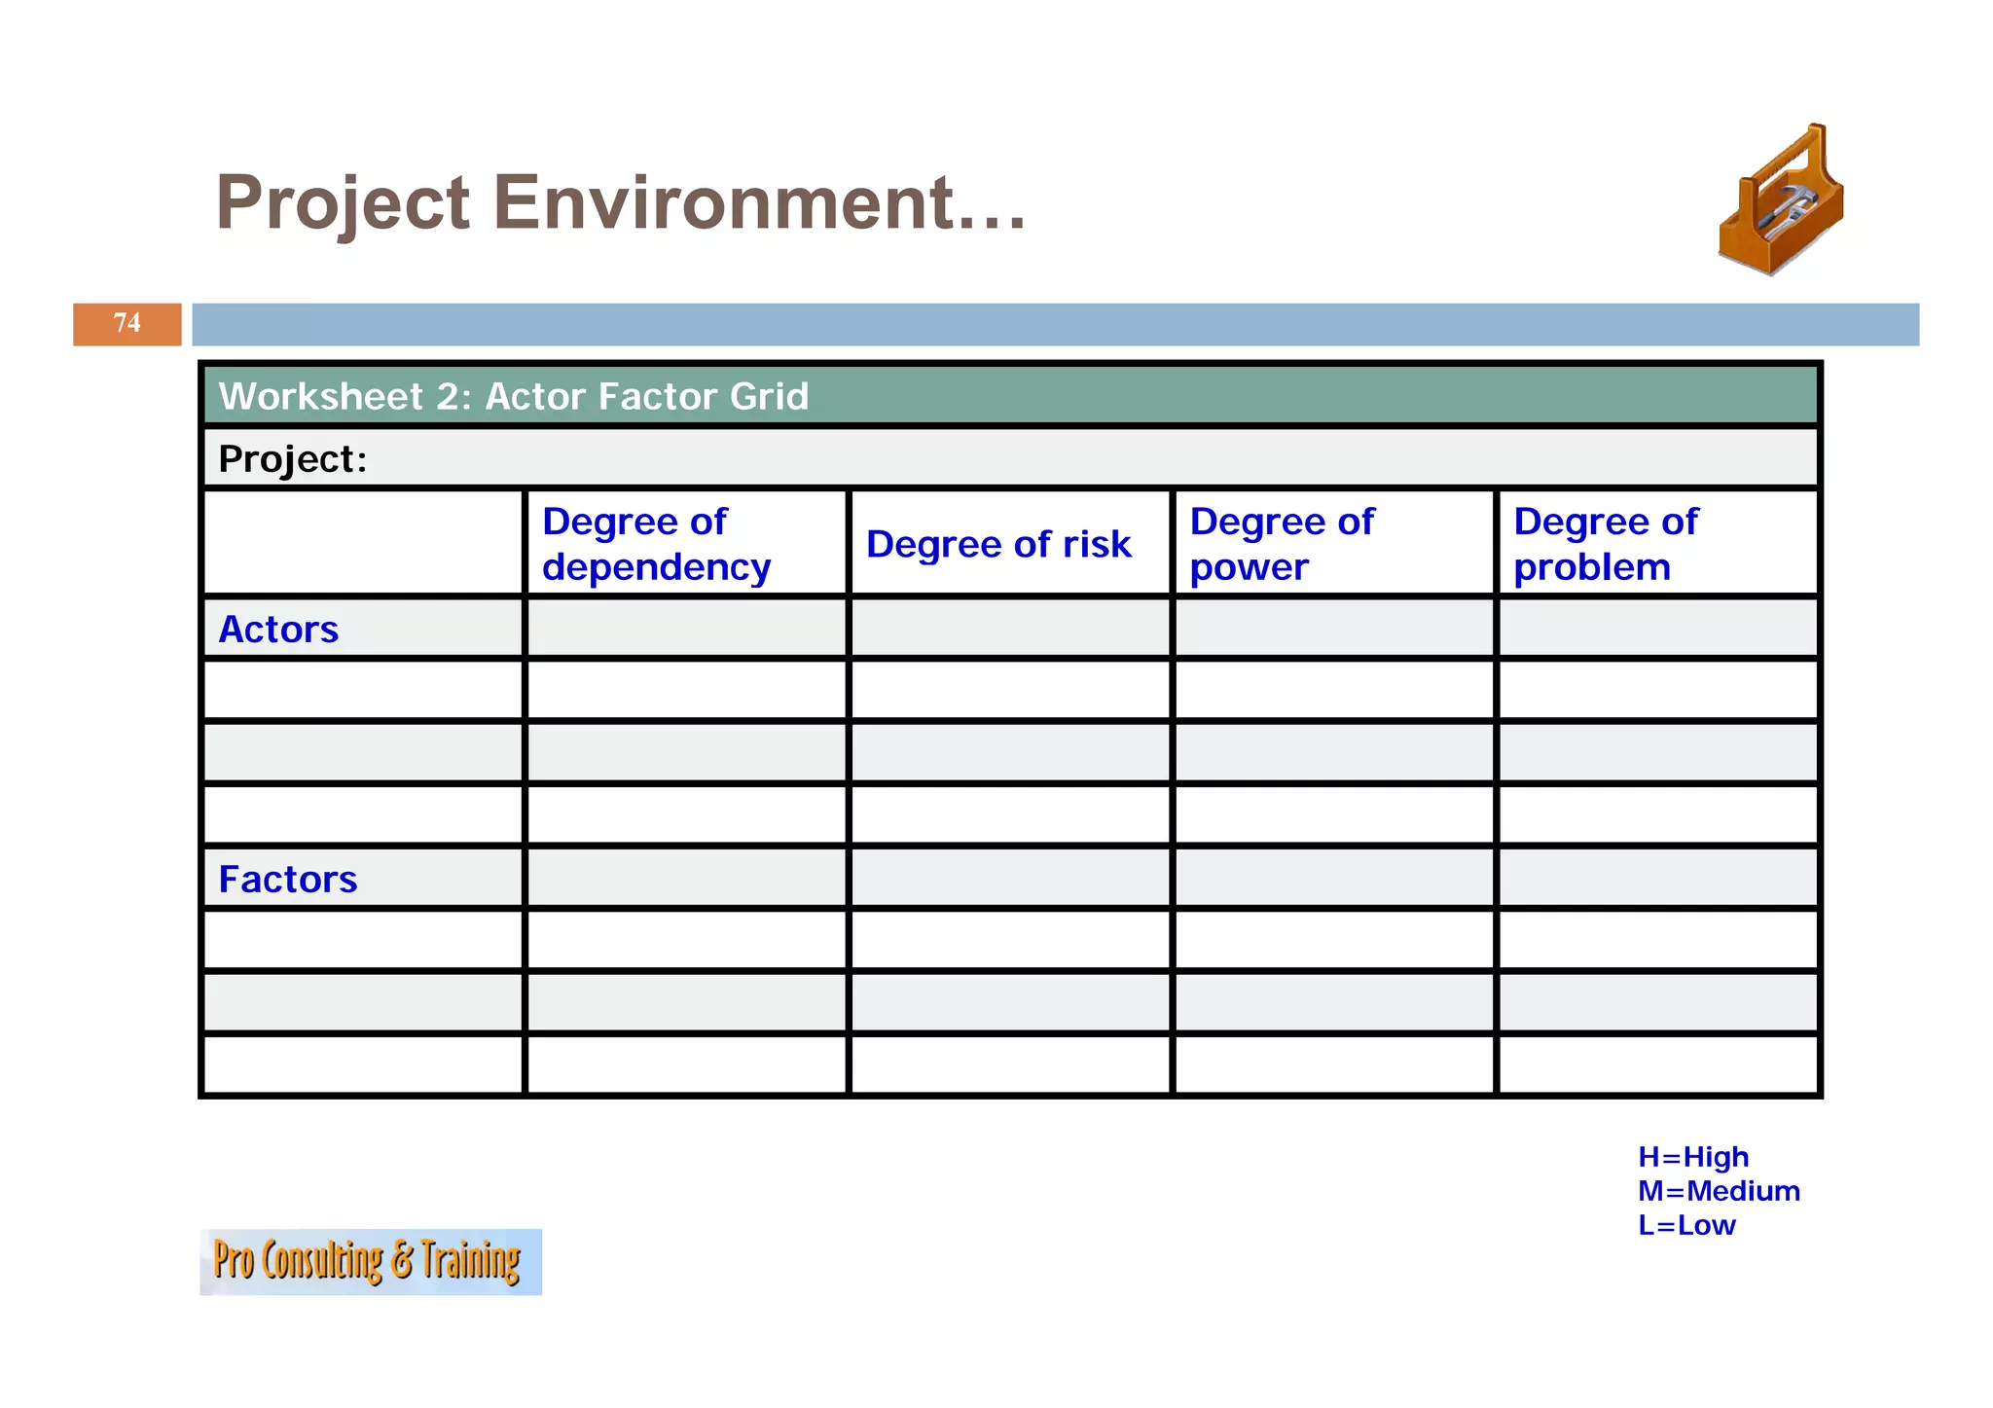The image size is (1993, 1408).
Task: Click the Project: field row
Action: coord(1010,458)
